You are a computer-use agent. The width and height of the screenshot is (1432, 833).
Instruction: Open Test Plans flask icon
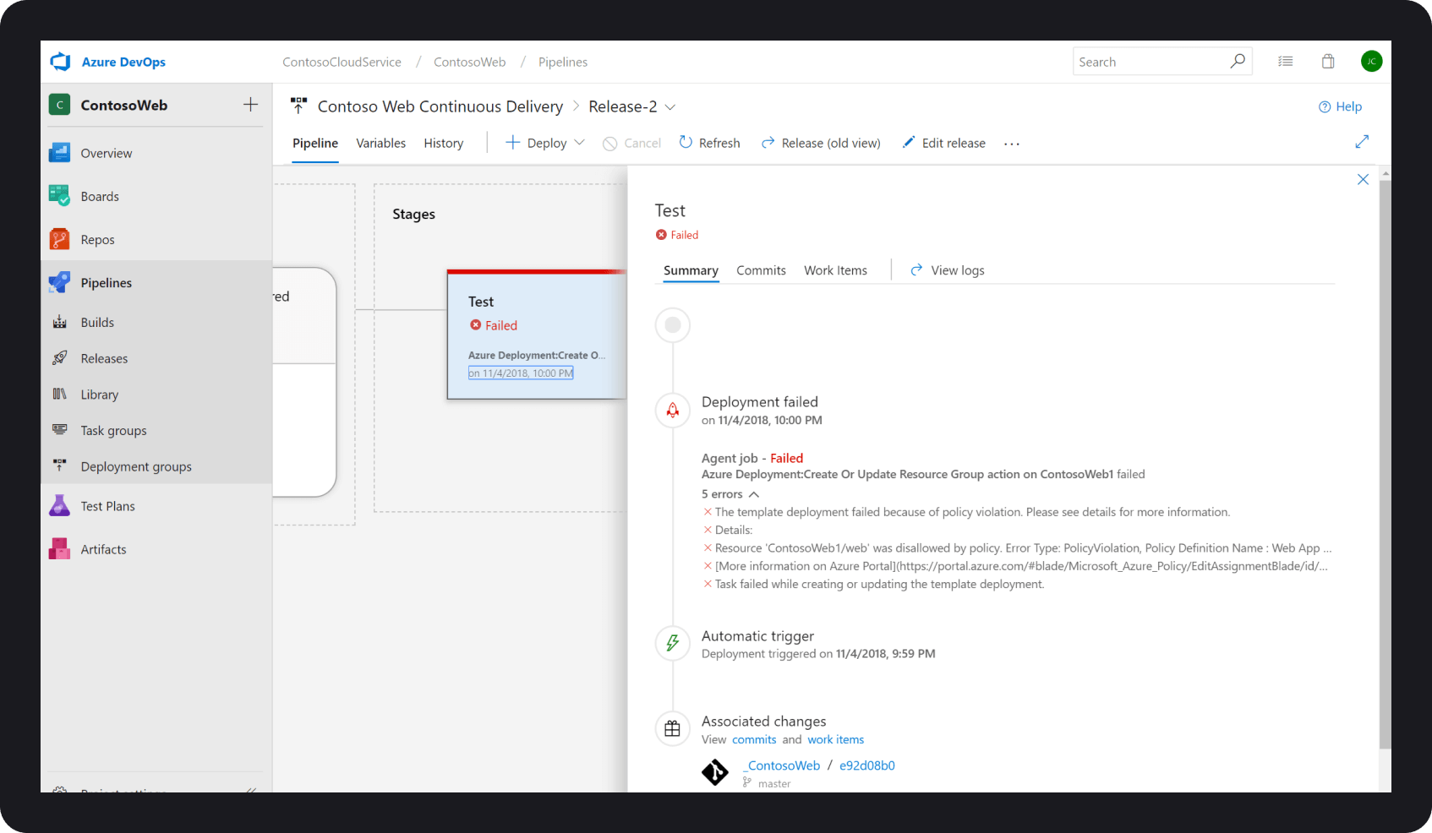click(x=59, y=506)
